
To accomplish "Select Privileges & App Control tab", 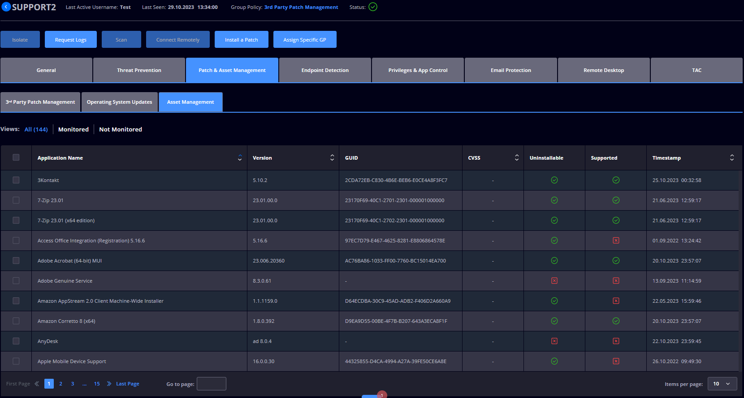I will click(x=418, y=70).
